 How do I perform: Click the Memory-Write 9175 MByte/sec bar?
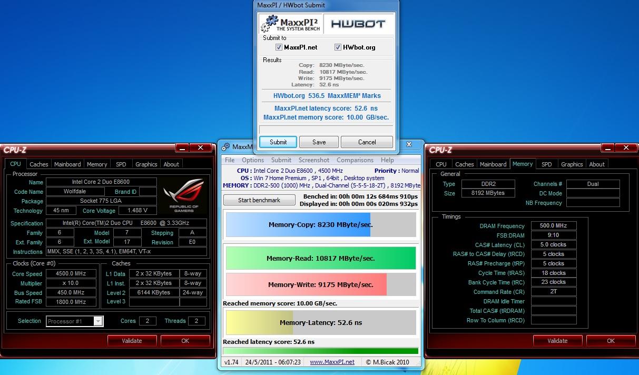pyautogui.click(x=321, y=284)
